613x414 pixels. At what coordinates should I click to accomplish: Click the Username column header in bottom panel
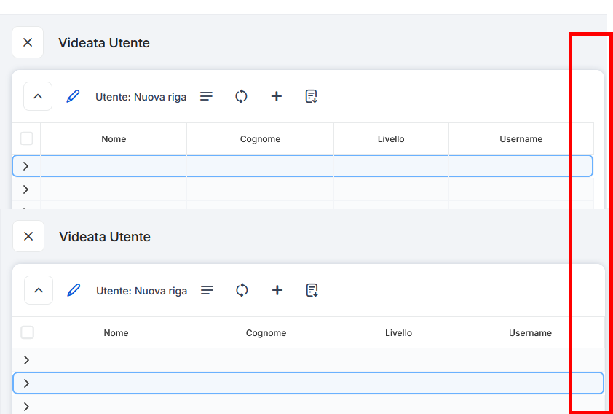[530, 333]
